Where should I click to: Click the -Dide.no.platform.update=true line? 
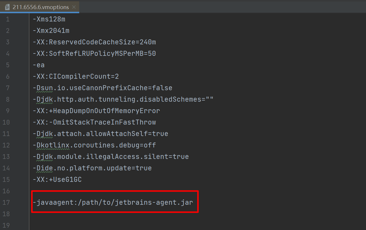click(92, 168)
